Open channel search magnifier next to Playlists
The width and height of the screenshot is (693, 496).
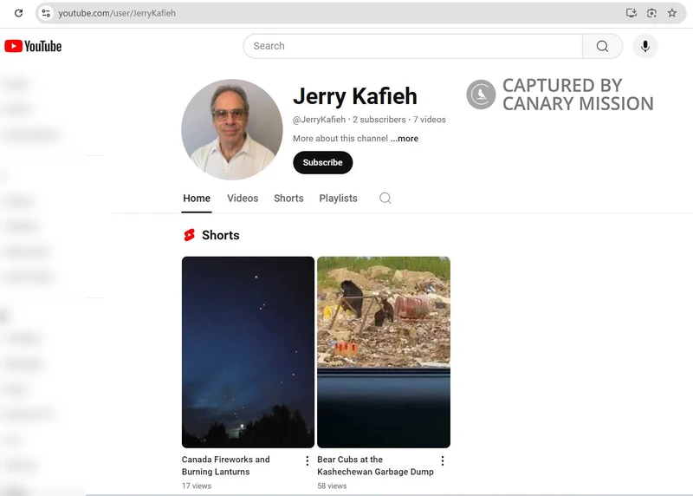[x=385, y=198]
